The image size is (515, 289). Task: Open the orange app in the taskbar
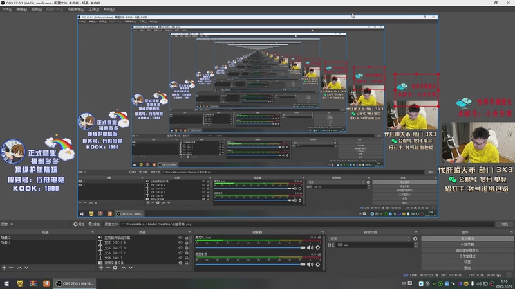(x=46, y=283)
